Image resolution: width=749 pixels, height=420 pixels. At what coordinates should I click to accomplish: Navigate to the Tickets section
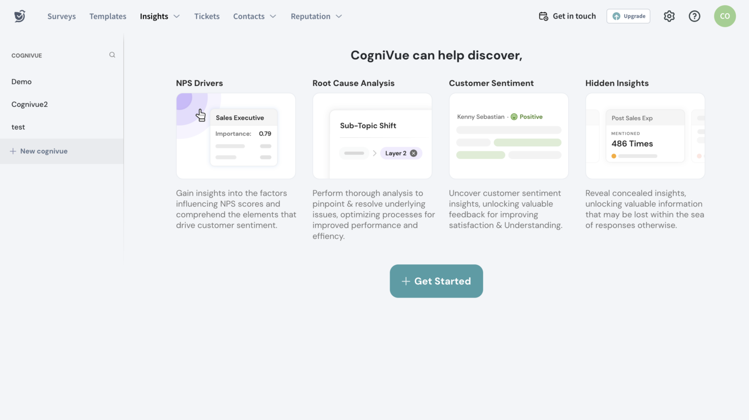[207, 16]
